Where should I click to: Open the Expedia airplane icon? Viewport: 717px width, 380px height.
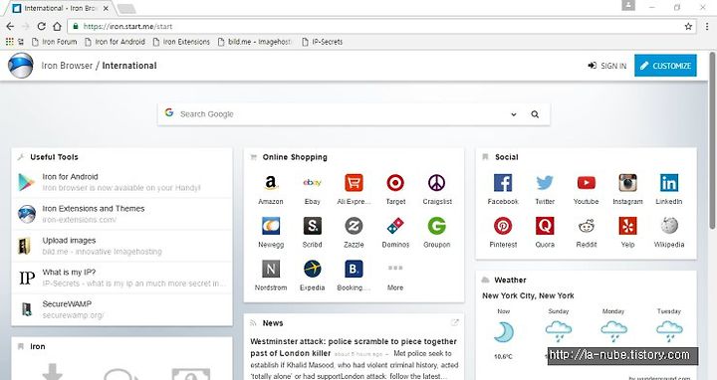(313, 269)
